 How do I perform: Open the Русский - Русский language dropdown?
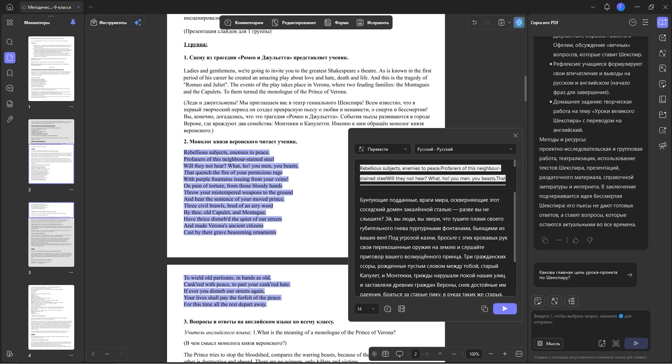465,149
